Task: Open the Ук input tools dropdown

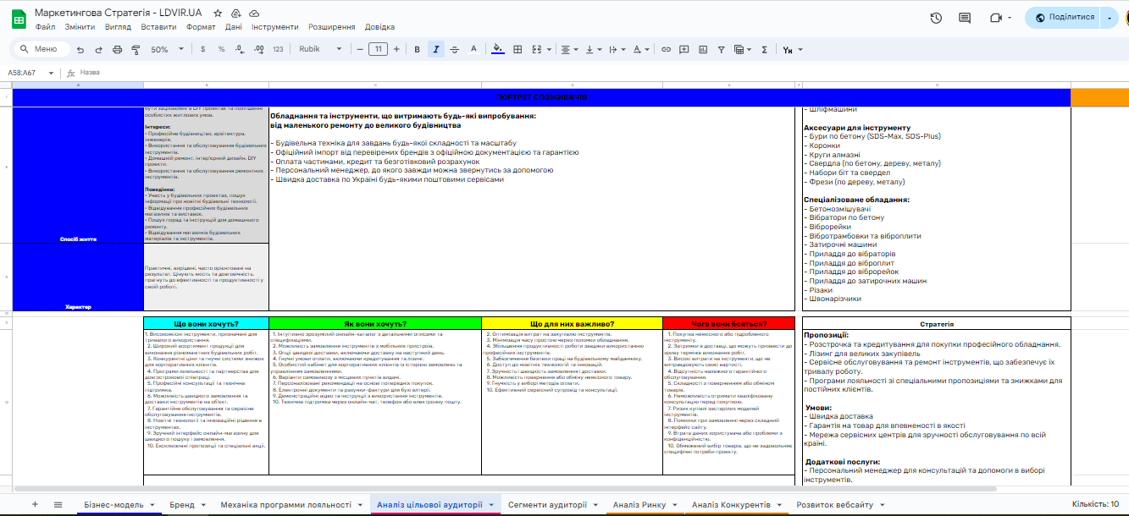Action: pyautogui.click(x=791, y=49)
